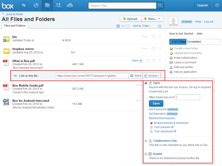Select the Files and Folders tab
The width and height of the screenshot is (222, 166).
point(15,26)
